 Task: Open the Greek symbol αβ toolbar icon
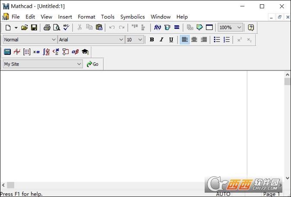coord(75,52)
